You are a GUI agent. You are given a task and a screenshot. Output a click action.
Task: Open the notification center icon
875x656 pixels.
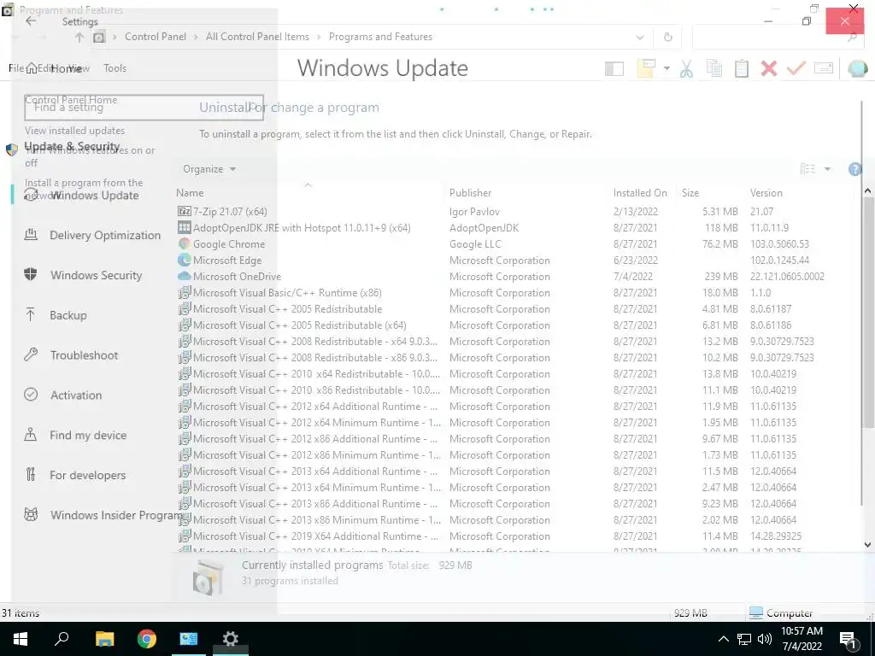coord(848,640)
